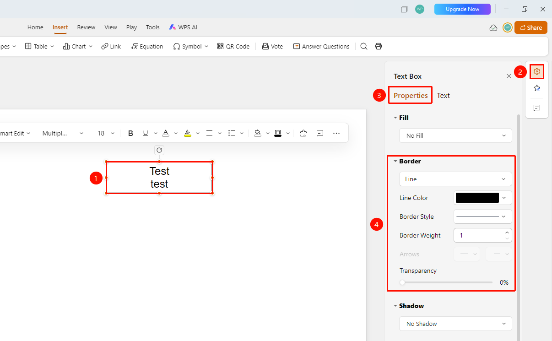Open the Table dropdown
Viewport: 552px width, 341px height.
(x=39, y=46)
